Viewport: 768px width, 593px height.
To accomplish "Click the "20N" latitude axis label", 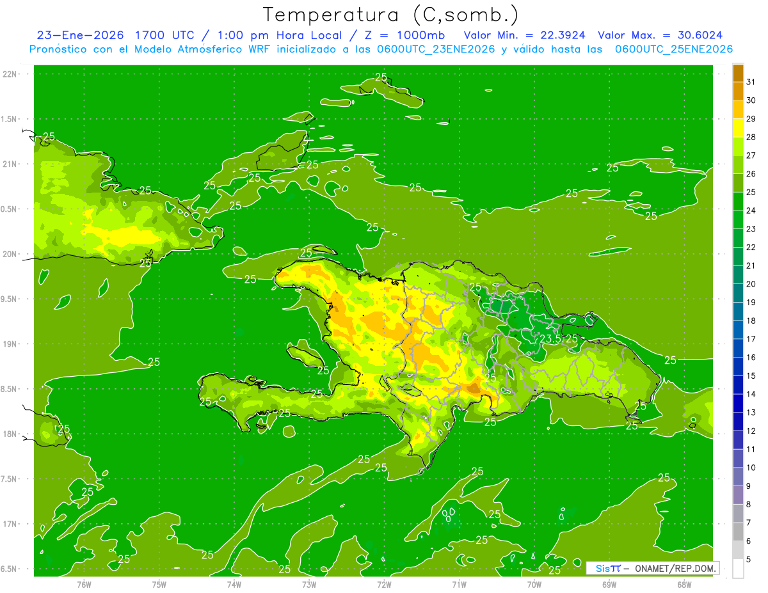I will 10,254.
